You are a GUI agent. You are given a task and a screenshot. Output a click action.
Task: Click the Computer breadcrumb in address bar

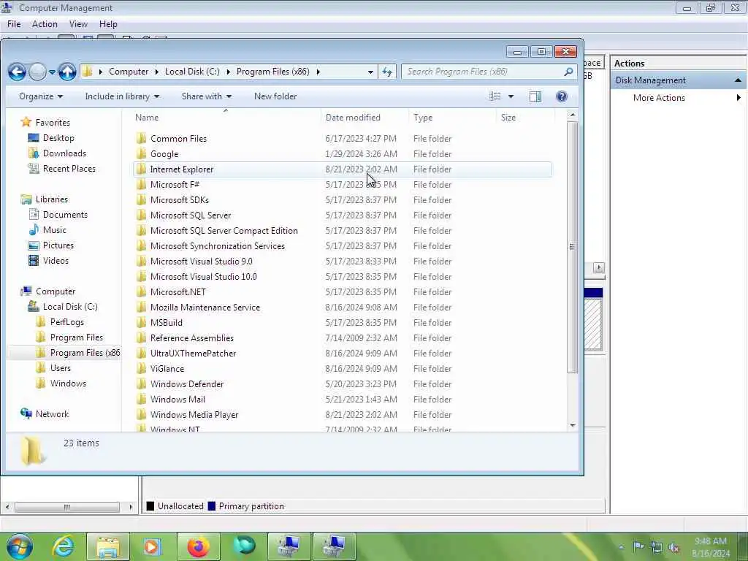pos(129,72)
